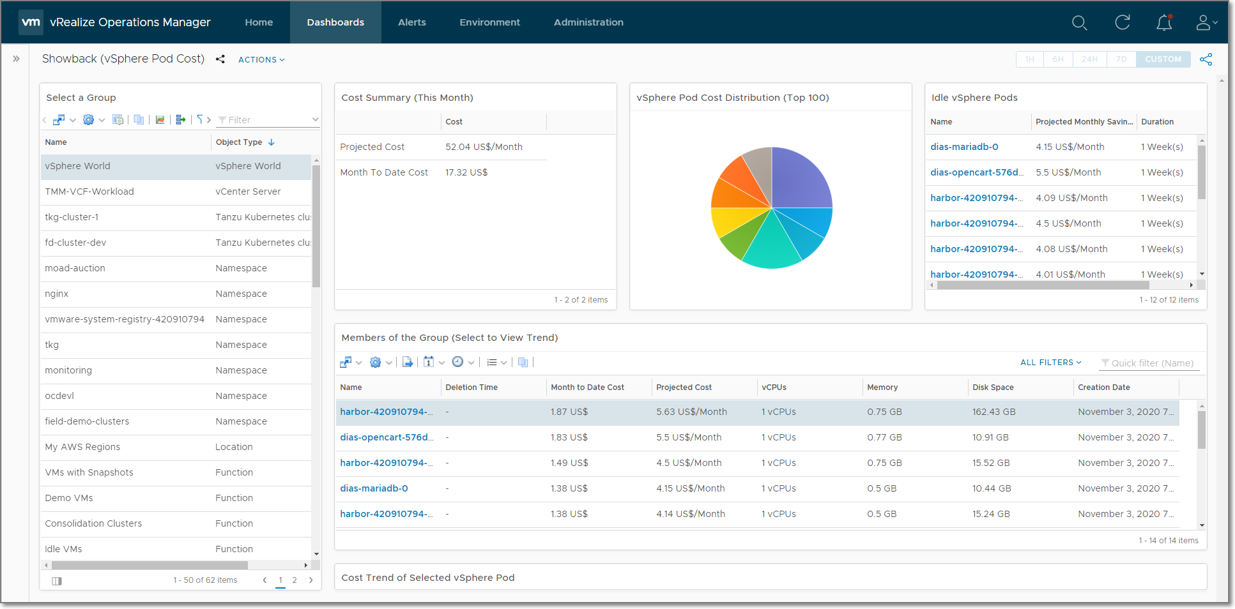Click the copy table icon in Members toolbar

pyautogui.click(x=523, y=362)
